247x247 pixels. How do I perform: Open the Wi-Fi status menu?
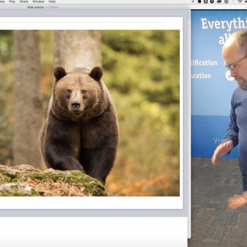[x=239, y=2]
